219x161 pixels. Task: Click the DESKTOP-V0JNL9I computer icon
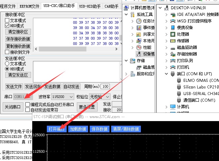point(166,8)
